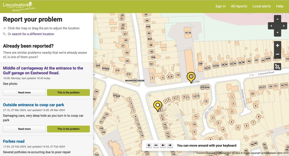Select the yellow pin on Eastwood Road

(x=191, y=77)
